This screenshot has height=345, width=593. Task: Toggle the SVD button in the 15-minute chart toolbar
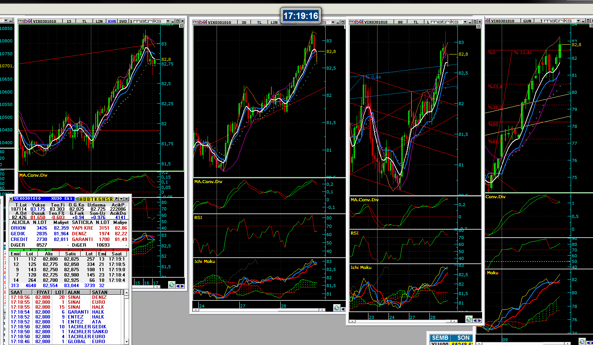(x=123, y=21)
